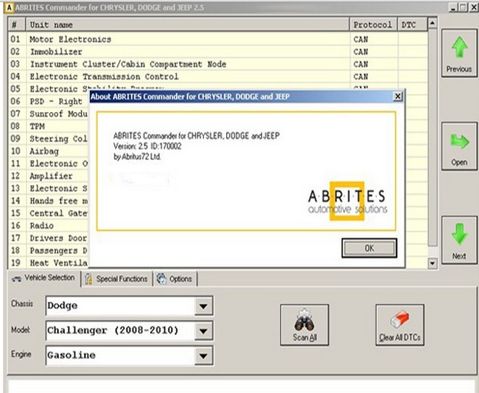The width and height of the screenshot is (479, 393).
Task: Click Version 2.5 ID:170002 text
Action: pos(147,146)
